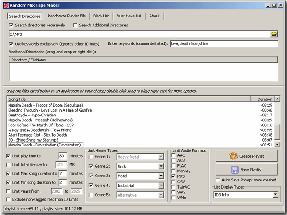Uncheck the Genre 3 limit checkbox
The width and height of the screenshot is (287, 215).
click(x=91, y=176)
